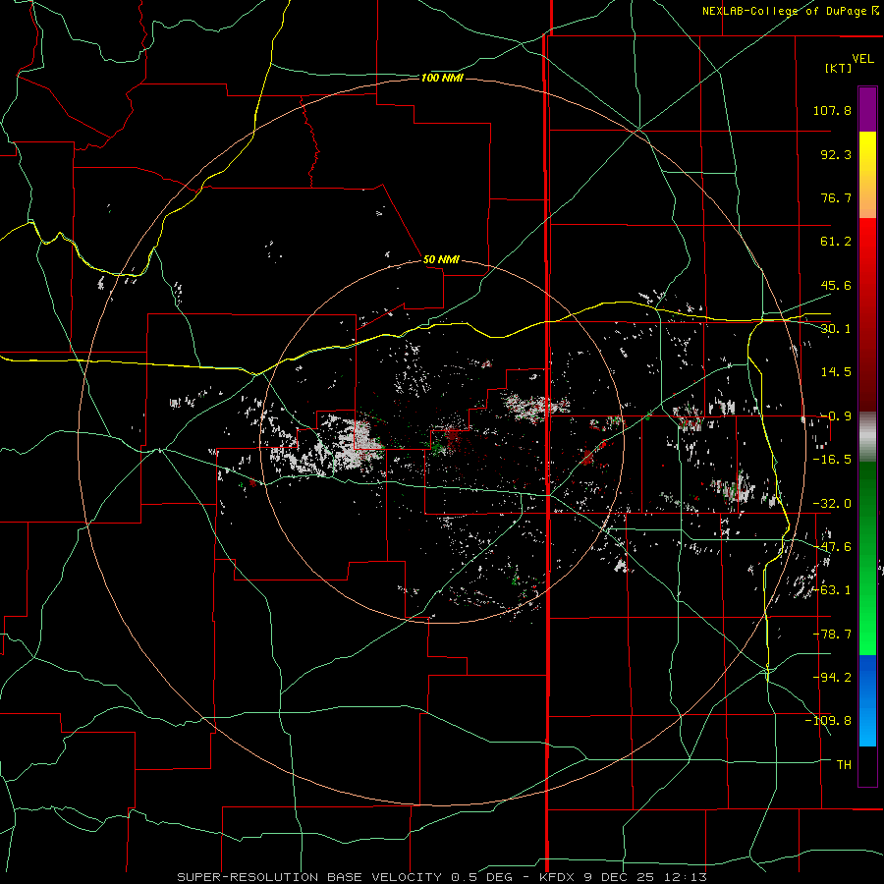The image size is (884, 884).
Task: Click the 50 NMI range ring label
Action: [x=441, y=259]
